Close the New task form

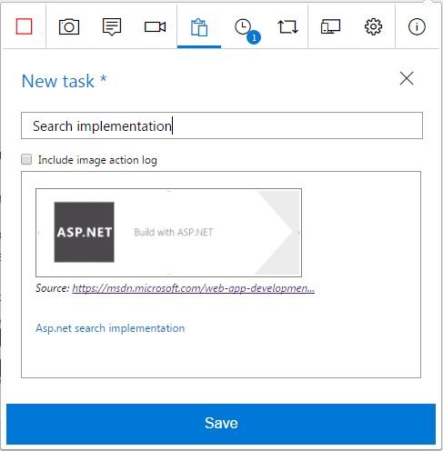point(407,78)
